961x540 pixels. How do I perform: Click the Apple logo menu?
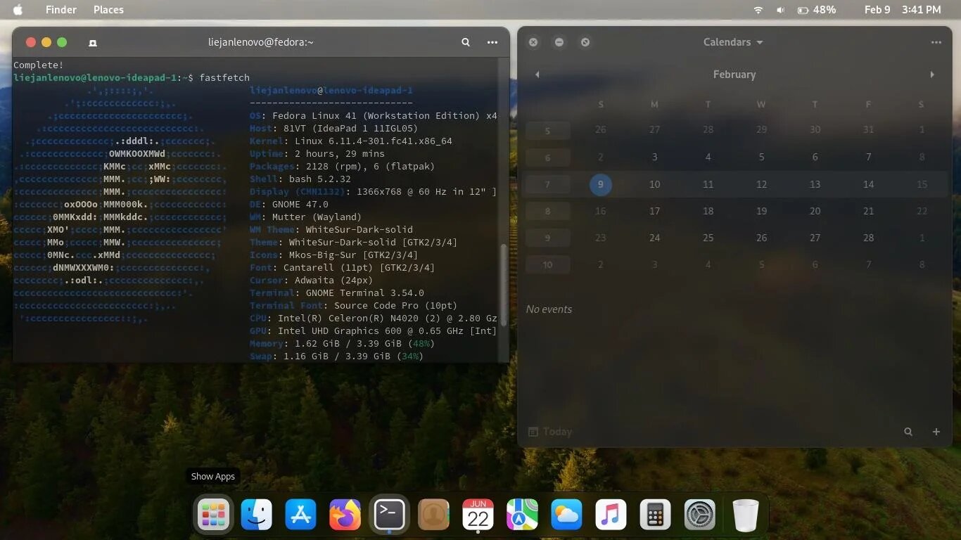coord(18,10)
